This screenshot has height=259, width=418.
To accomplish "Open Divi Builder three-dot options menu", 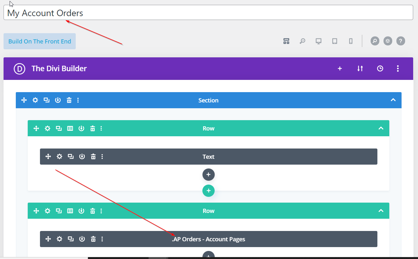I will point(398,68).
